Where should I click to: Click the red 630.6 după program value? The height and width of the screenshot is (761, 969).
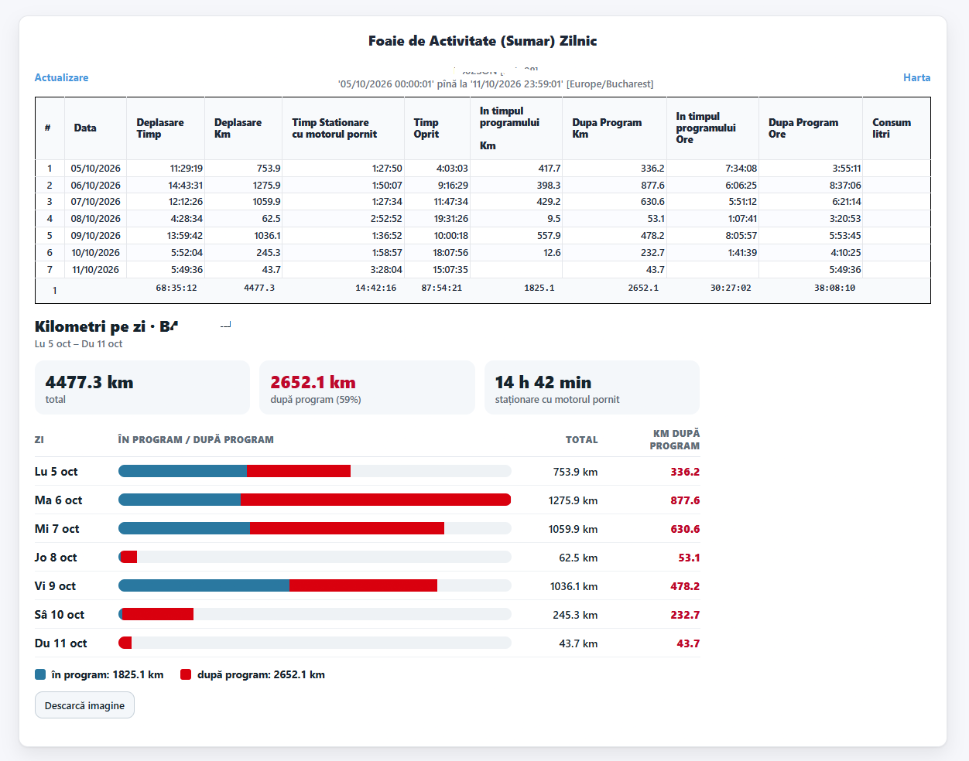coord(685,529)
